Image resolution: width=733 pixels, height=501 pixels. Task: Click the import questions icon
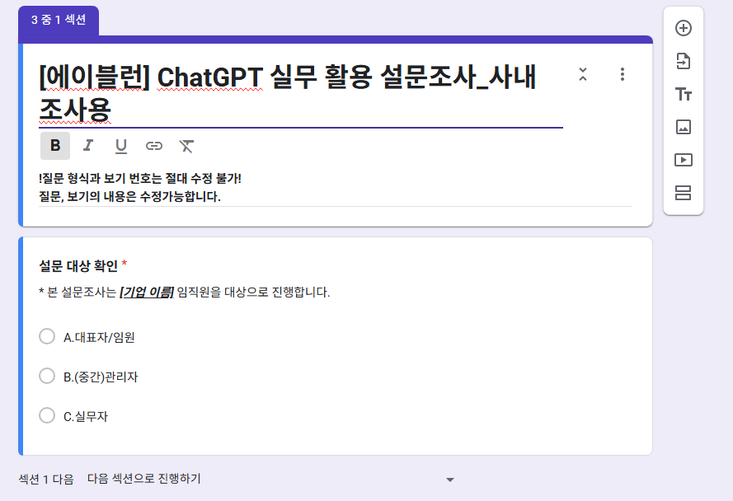pyautogui.click(x=683, y=61)
